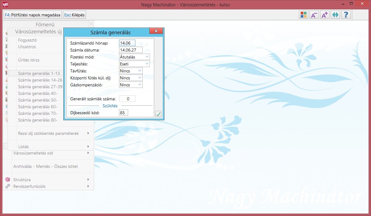The width and height of the screenshot is (371, 216).
Task: Expand Városüzemeltetés old submenu
Action: point(88,153)
